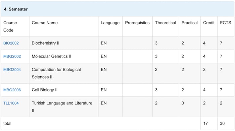The image size is (235, 131).
Task: Open the MBG2002 course link
Action: [x=12, y=56]
